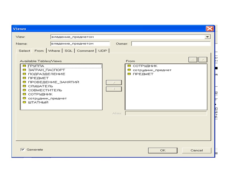This screenshot has height=172, width=229.
Task: Select сотрудник_предмет in the From list
Action: pos(152,70)
